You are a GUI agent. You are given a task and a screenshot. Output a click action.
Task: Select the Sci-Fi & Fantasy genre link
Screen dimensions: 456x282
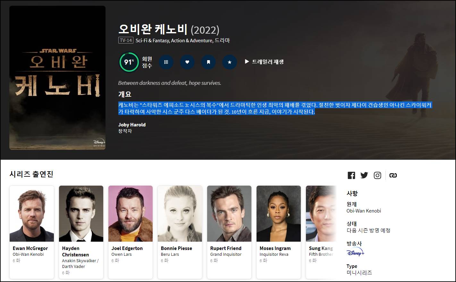click(x=153, y=40)
